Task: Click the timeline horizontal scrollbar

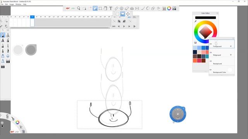Action: click(x=60, y=28)
